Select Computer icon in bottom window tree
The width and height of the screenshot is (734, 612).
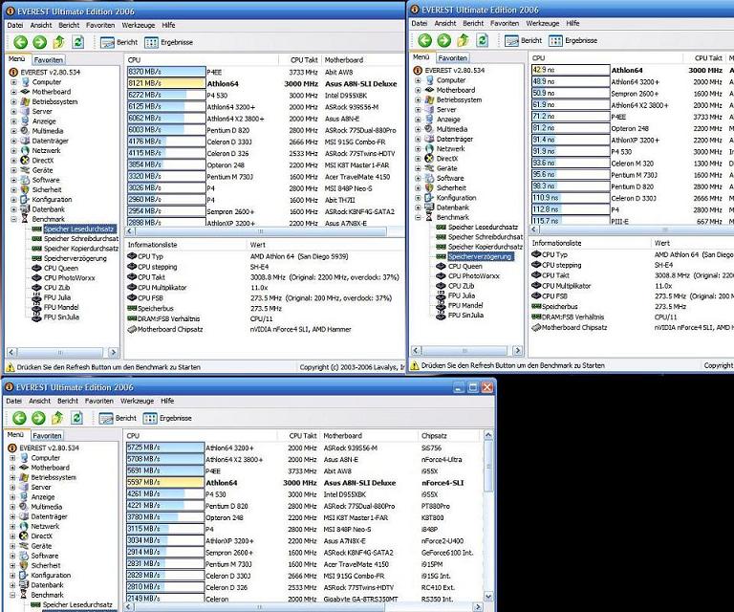click(24, 457)
